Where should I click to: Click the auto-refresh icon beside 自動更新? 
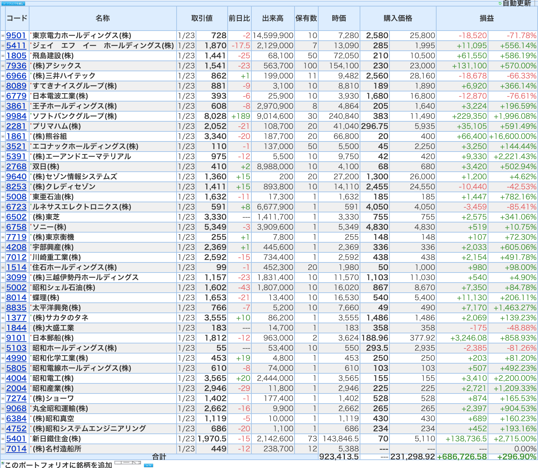pos(500,3)
